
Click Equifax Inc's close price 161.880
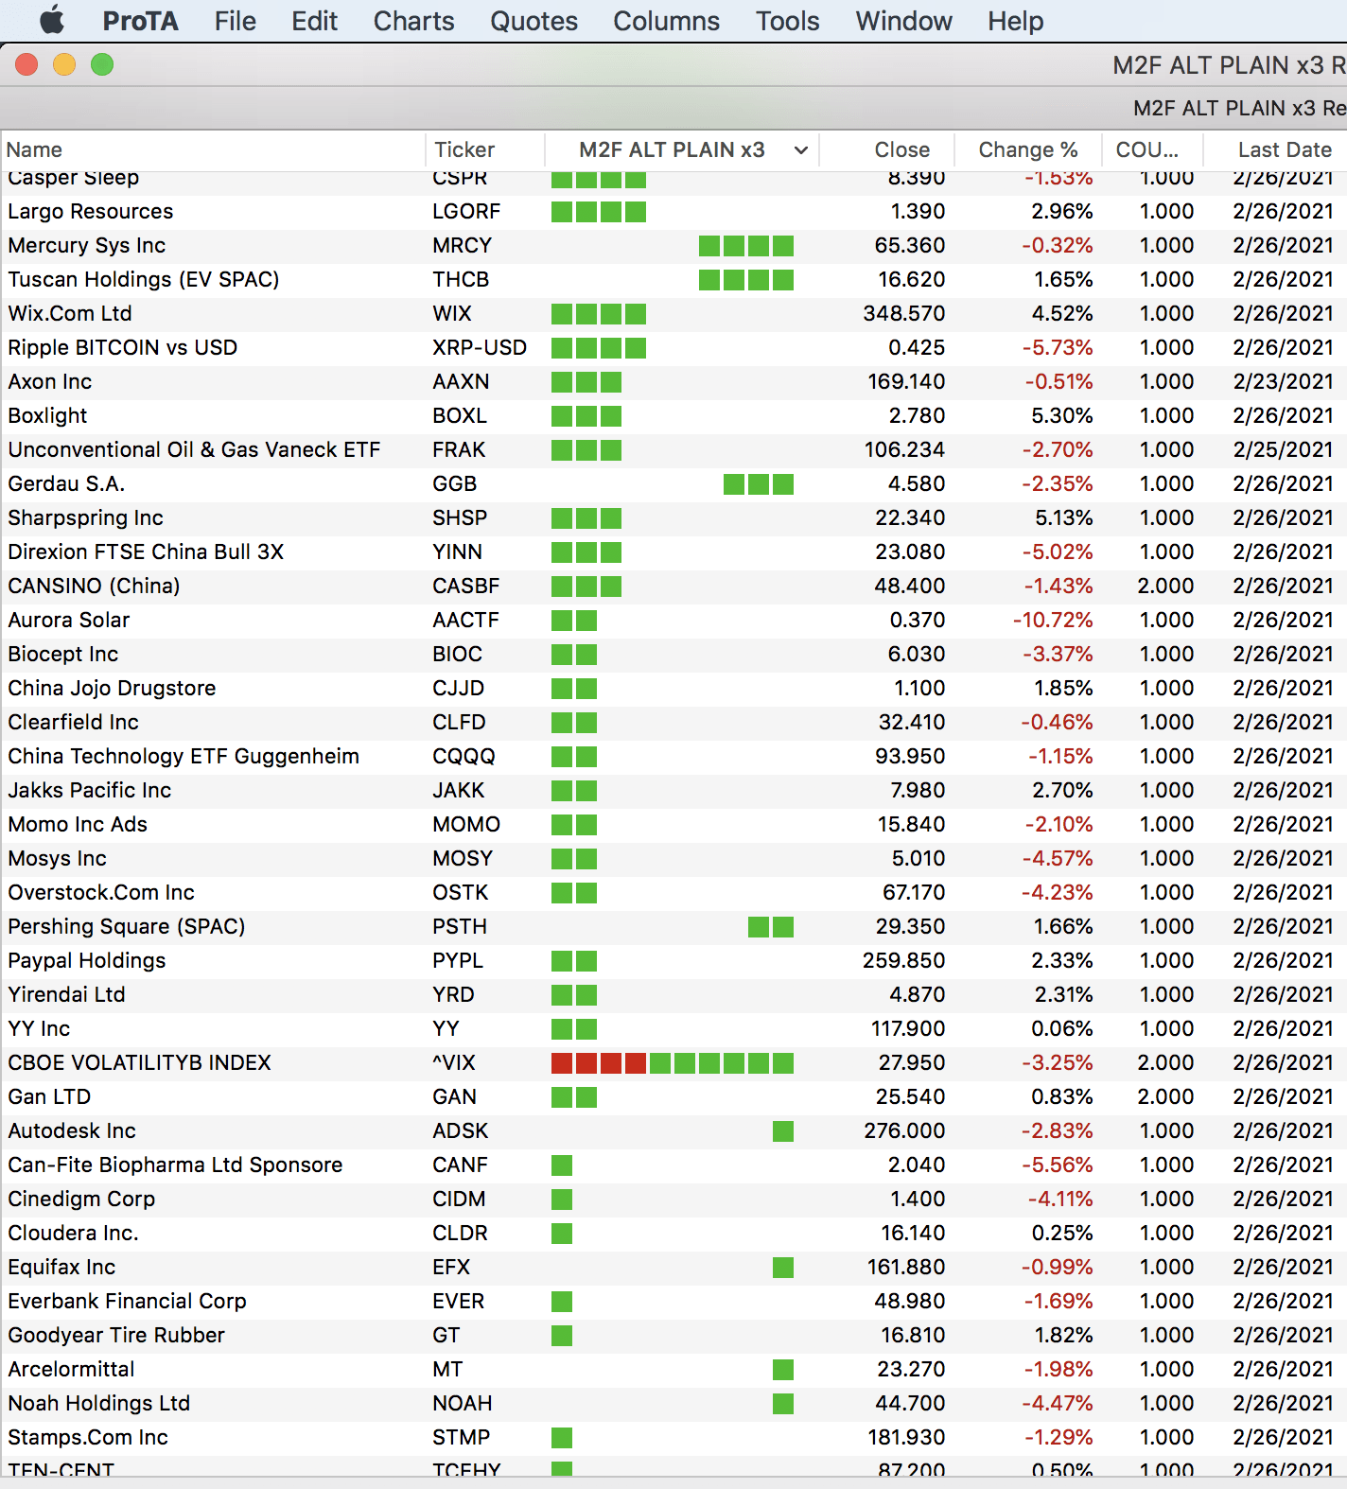pyautogui.click(x=906, y=1267)
